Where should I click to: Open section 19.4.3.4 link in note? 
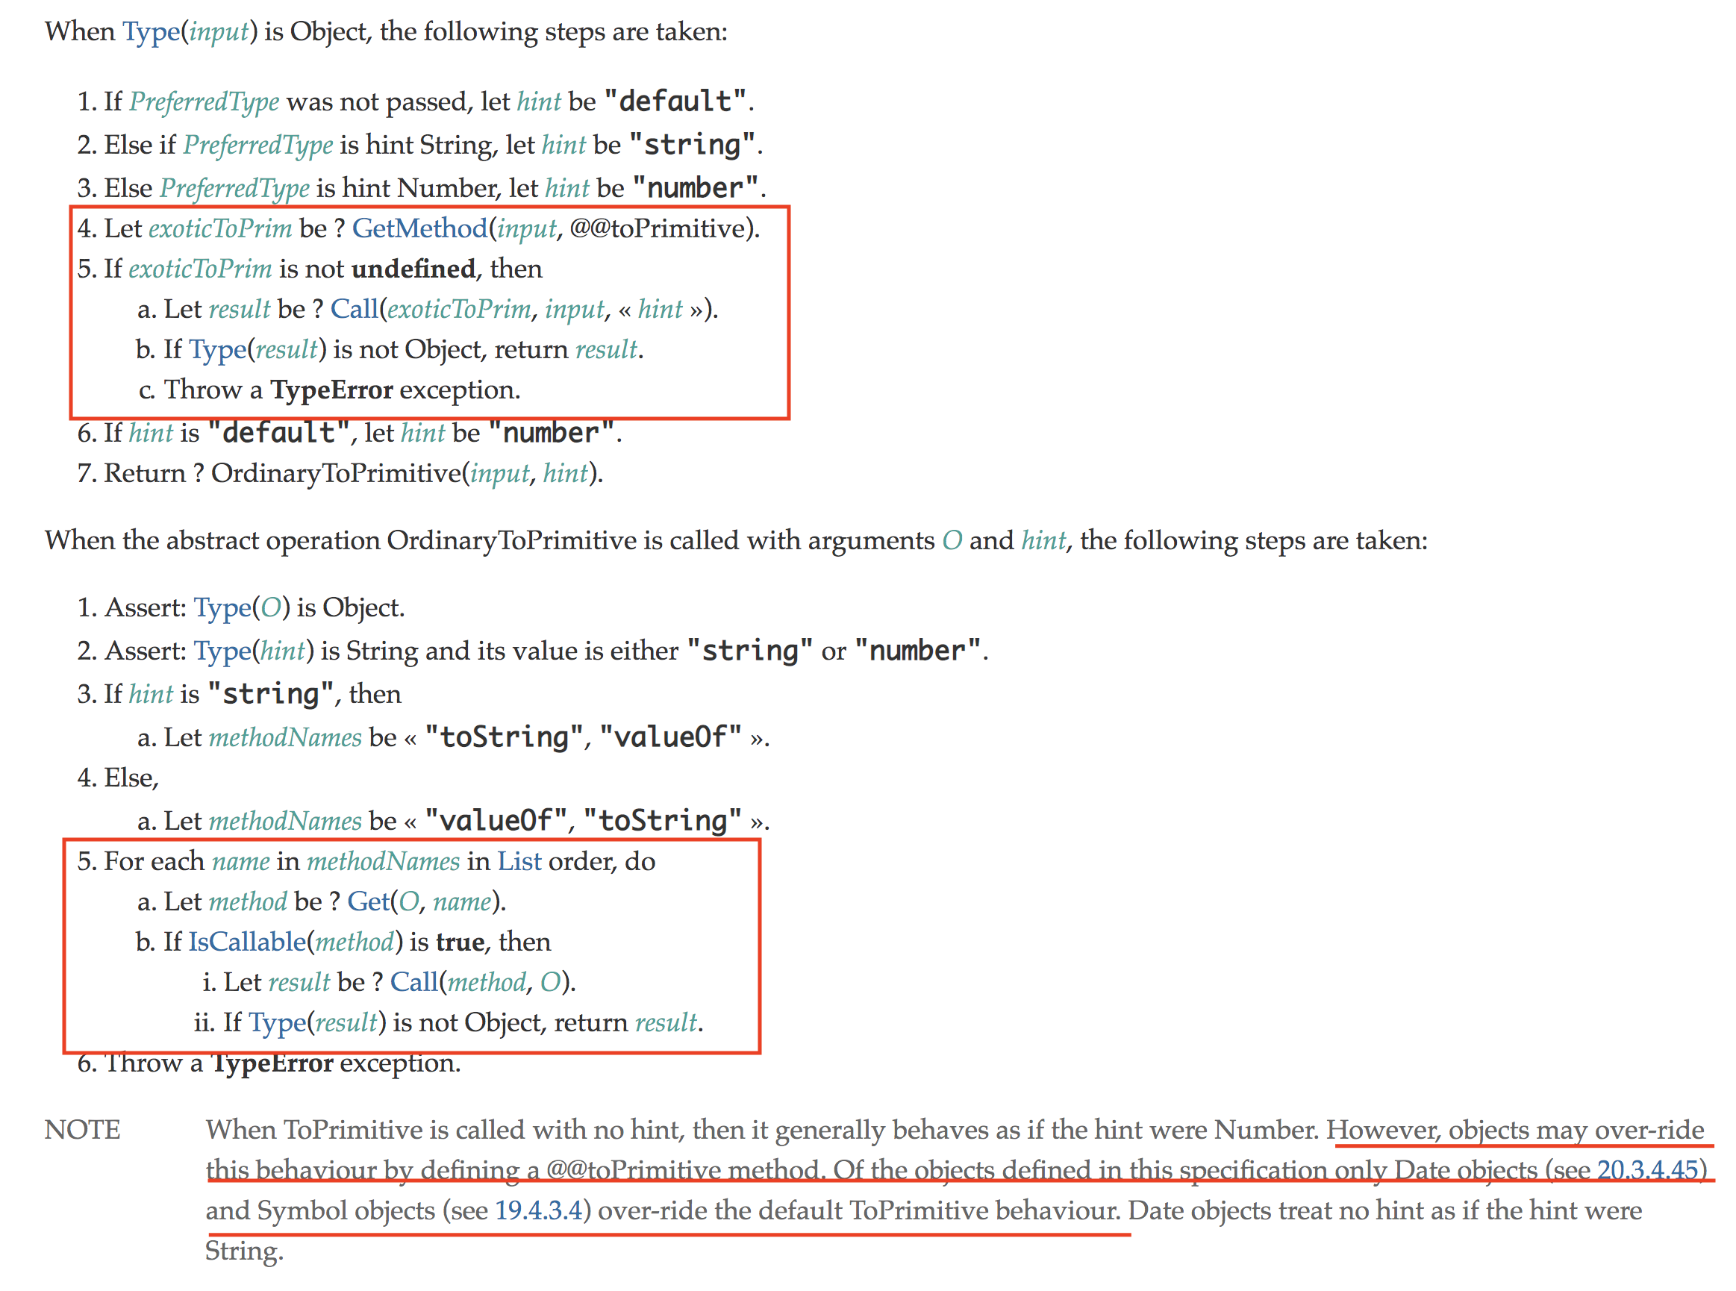click(539, 1210)
